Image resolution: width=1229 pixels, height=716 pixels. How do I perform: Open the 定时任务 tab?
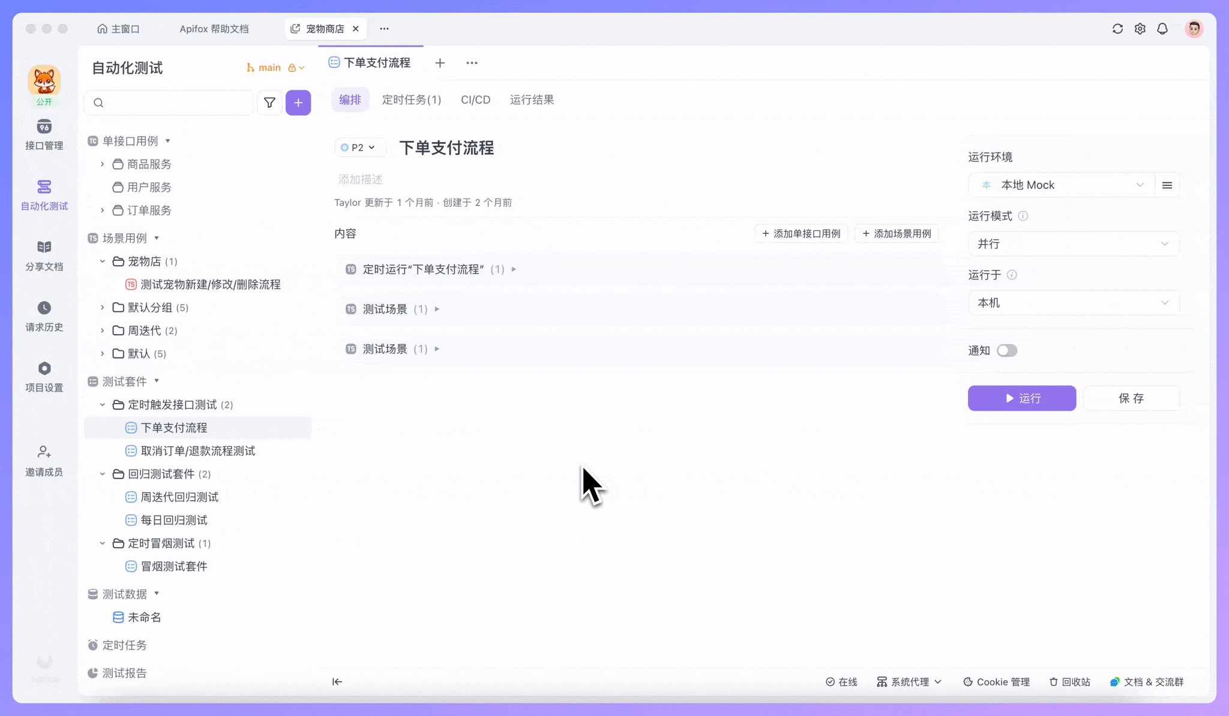coord(412,100)
